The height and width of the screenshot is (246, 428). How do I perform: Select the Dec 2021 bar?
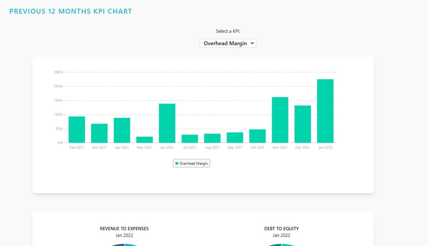click(303, 124)
